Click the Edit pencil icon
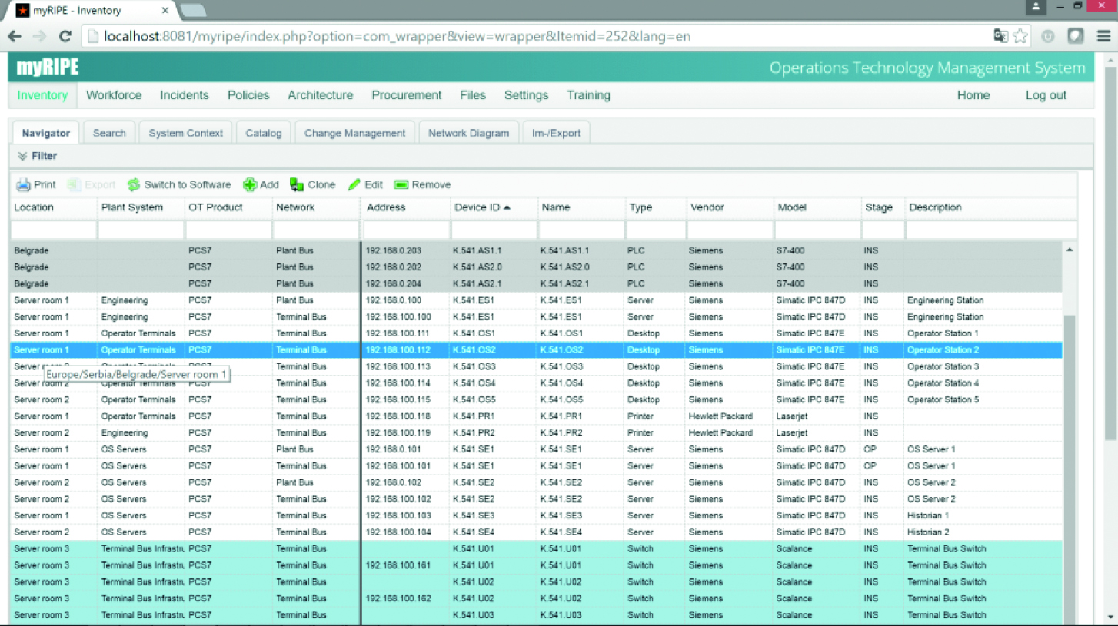 [354, 184]
